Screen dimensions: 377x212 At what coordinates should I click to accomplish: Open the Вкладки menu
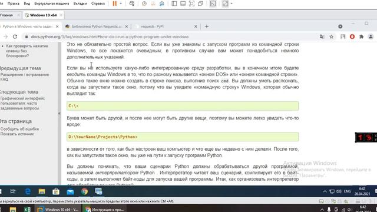[80, 4]
